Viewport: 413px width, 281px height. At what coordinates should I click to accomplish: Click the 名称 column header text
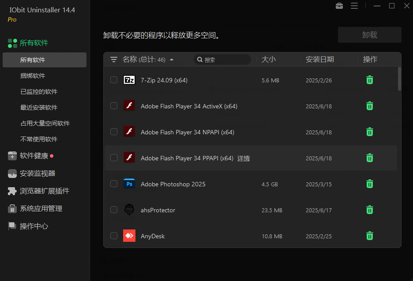tap(130, 59)
